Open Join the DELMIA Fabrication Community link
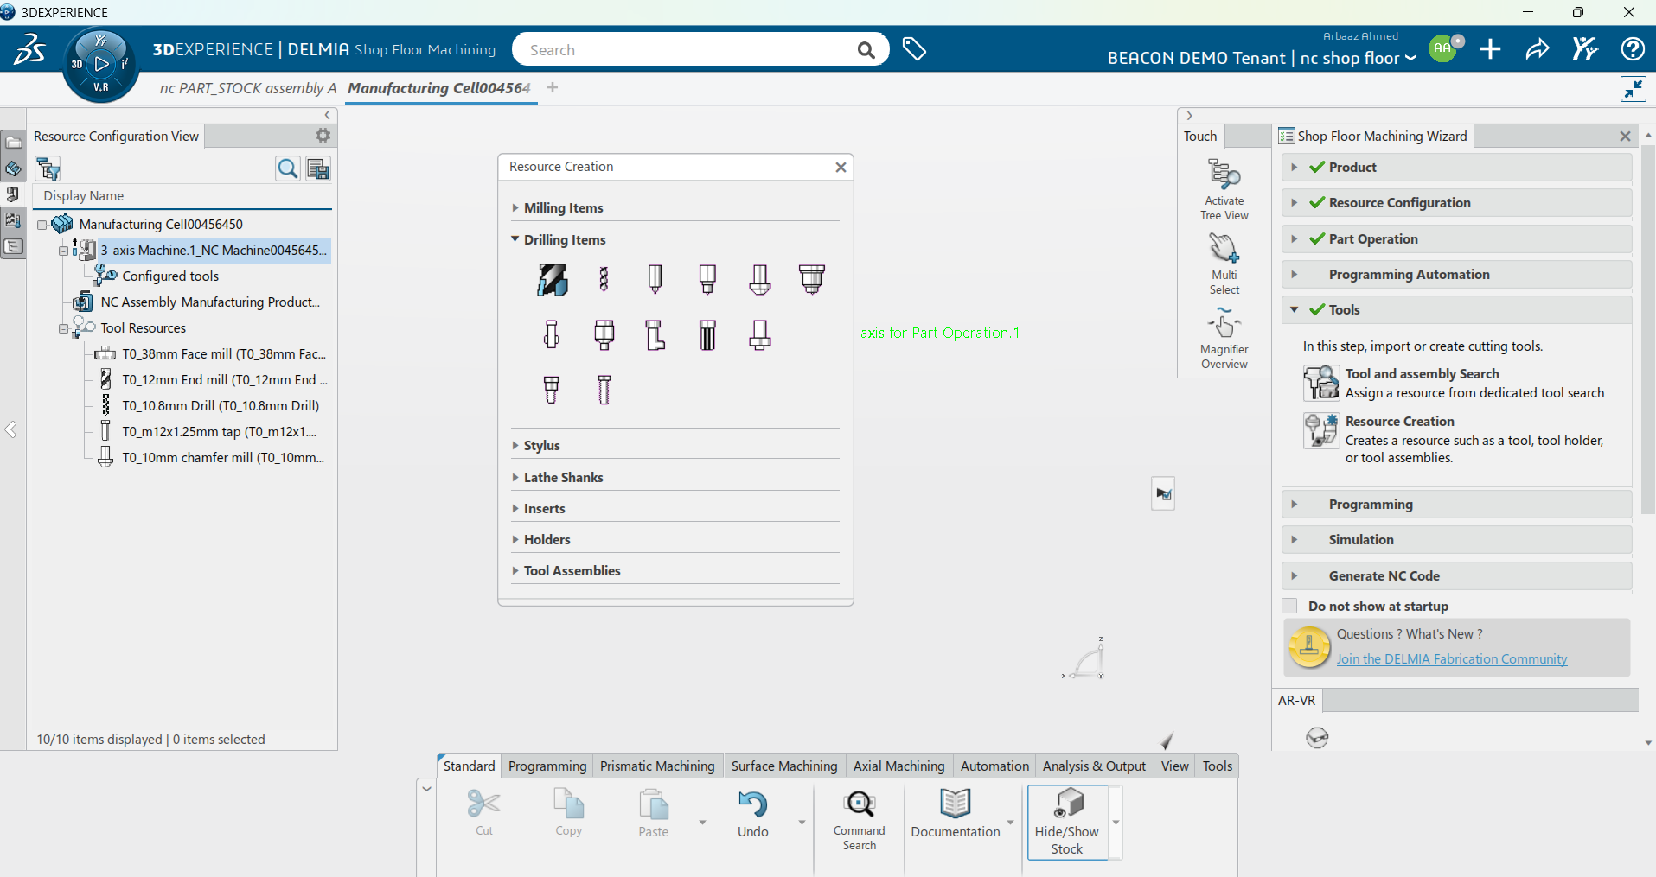The height and width of the screenshot is (877, 1656). pyautogui.click(x=1451, y=658)
